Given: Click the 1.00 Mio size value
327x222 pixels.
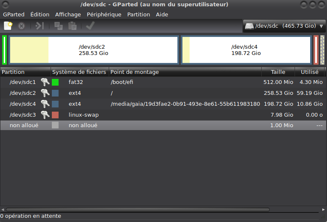Looking at the screenshot, I should click(282, 125).
